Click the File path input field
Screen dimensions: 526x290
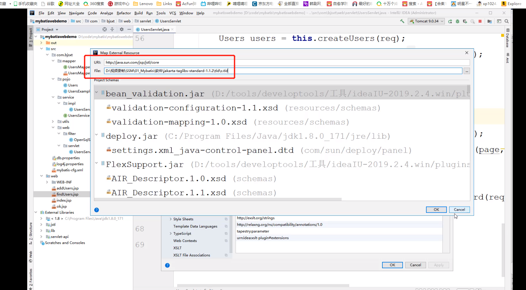point(283,71)
